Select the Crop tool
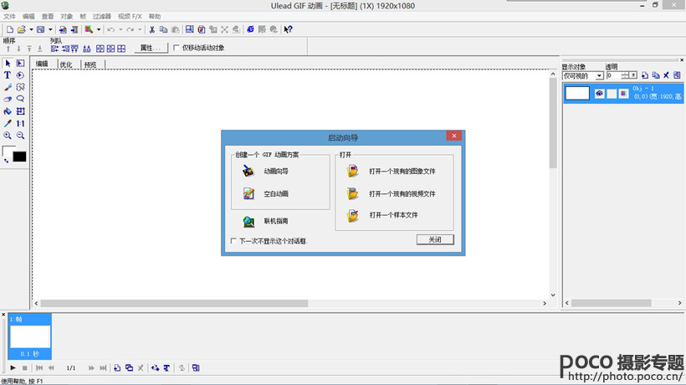The image size is (686, 385). point(20,111)
